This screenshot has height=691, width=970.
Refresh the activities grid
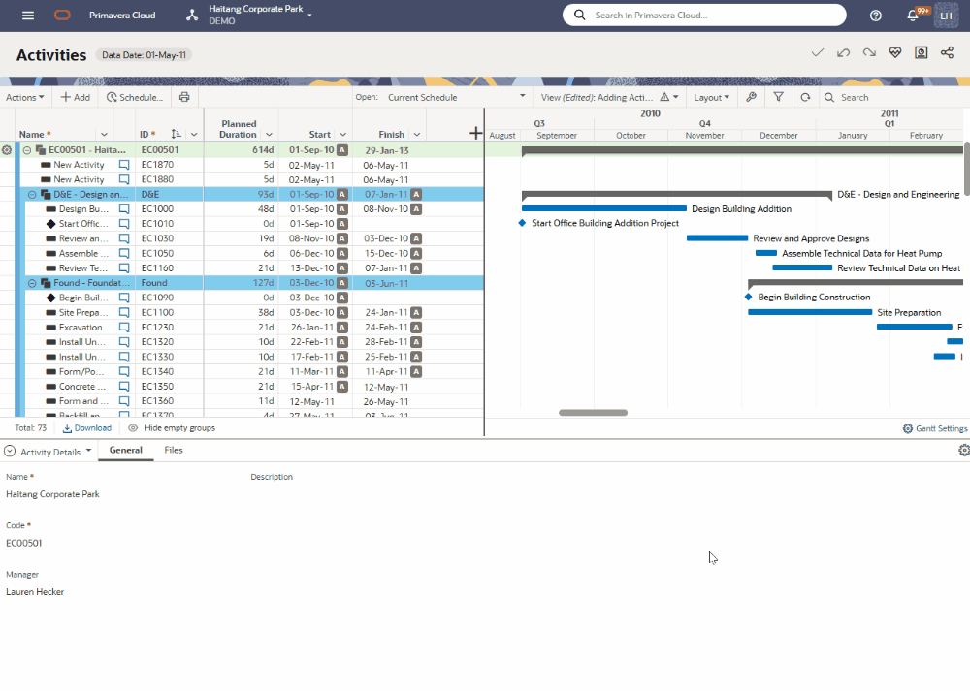805,97
